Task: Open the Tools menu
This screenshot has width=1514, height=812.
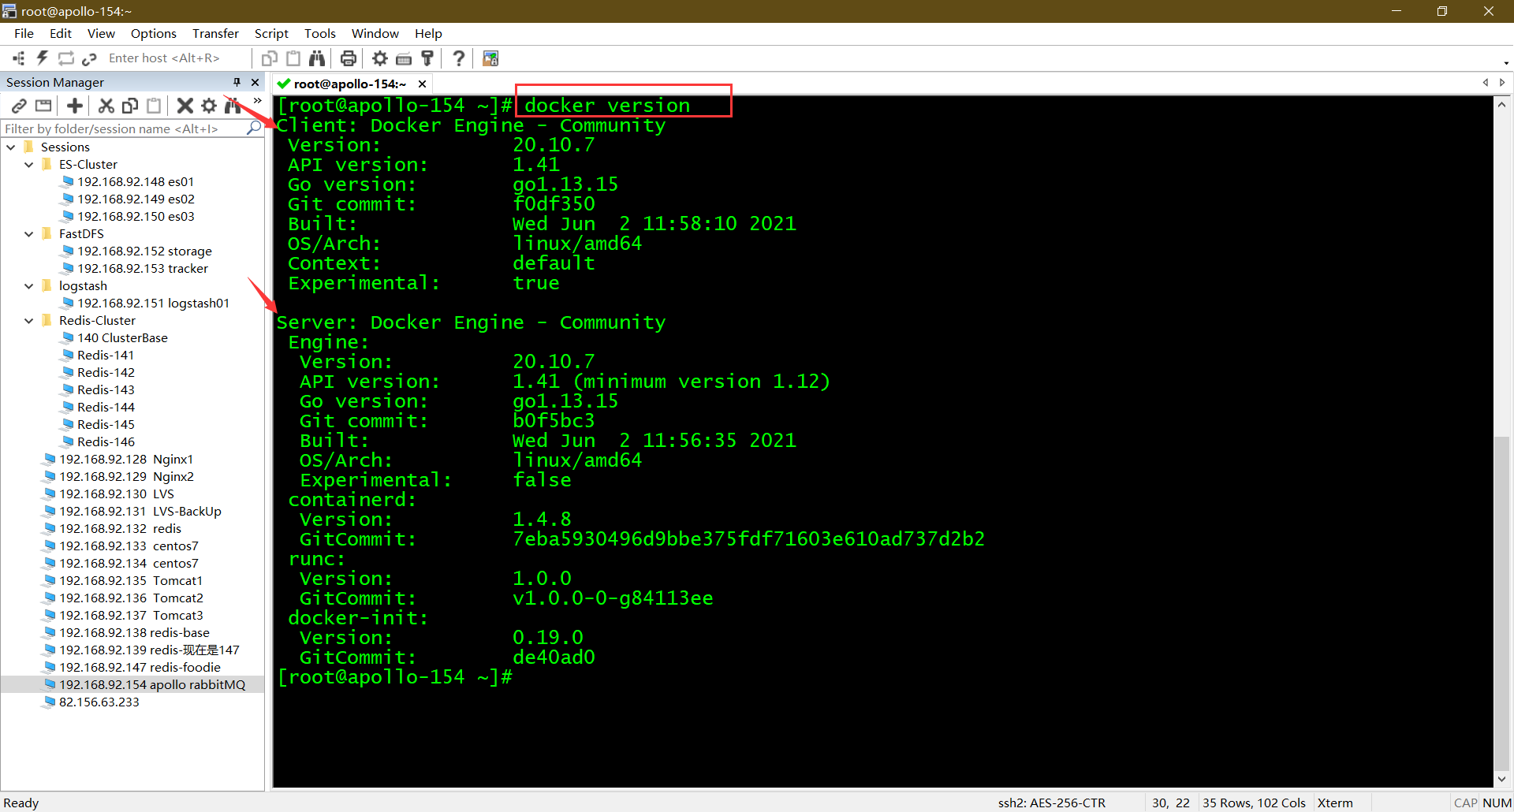Action: pyautogui.click(x=320, y=33)
